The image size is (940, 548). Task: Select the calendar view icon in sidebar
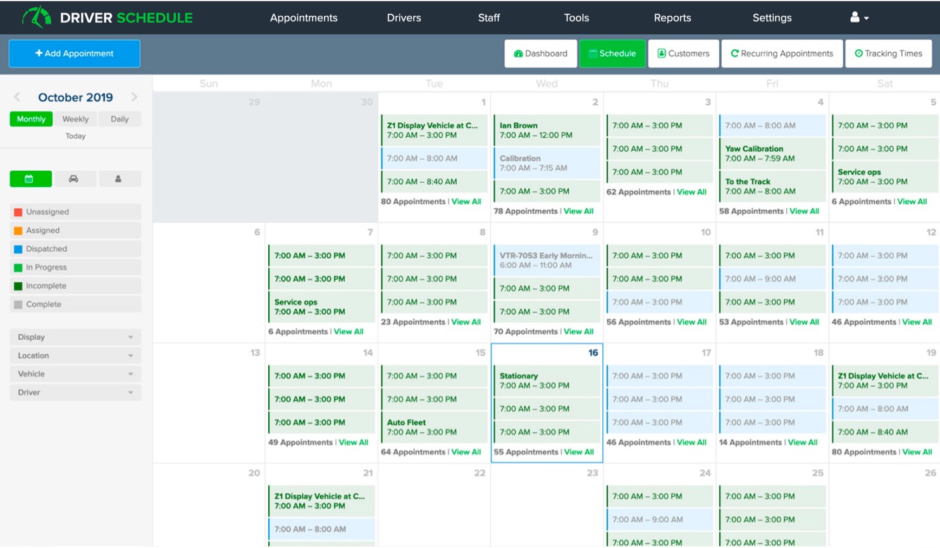(30, 179)
